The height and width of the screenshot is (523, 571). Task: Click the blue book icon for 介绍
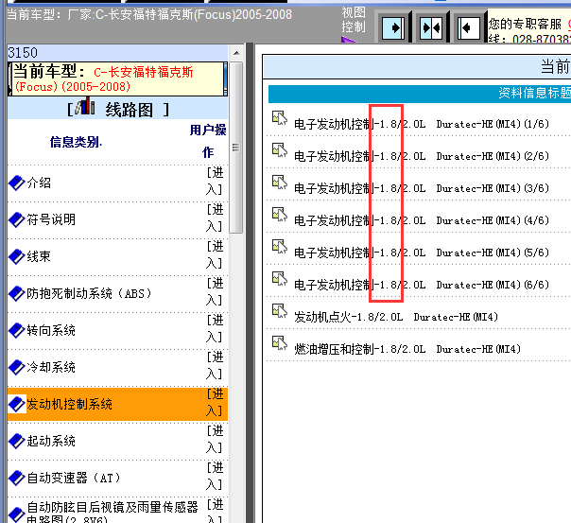(16, 183)
